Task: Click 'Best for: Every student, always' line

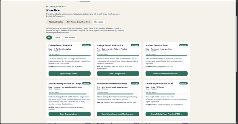Action: click(x=66, y=67)
